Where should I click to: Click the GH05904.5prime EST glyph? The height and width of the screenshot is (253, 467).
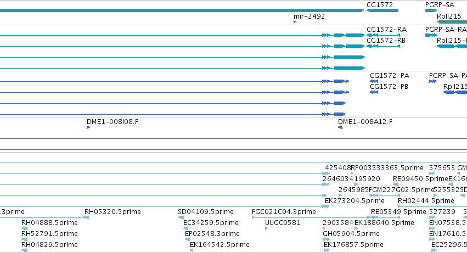pos(326,239)
